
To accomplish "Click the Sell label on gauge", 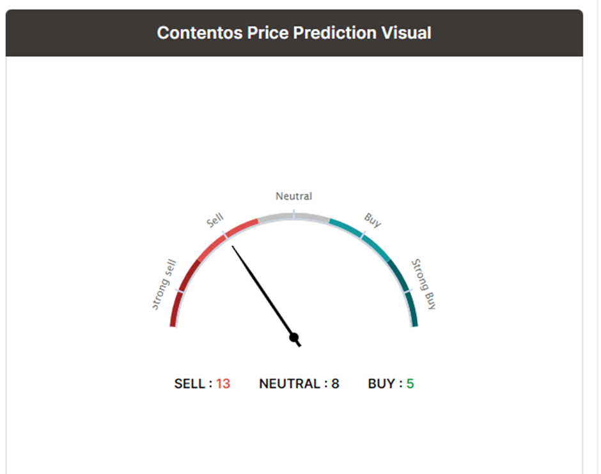I will (215, 220).
